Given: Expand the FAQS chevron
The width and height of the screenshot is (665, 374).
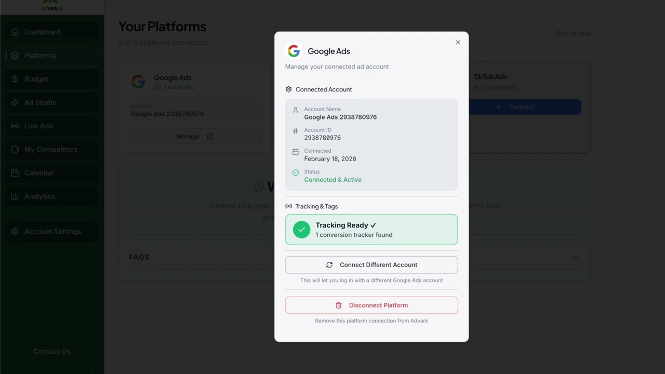Looking at the screenshot, I should tap(576, 257).
